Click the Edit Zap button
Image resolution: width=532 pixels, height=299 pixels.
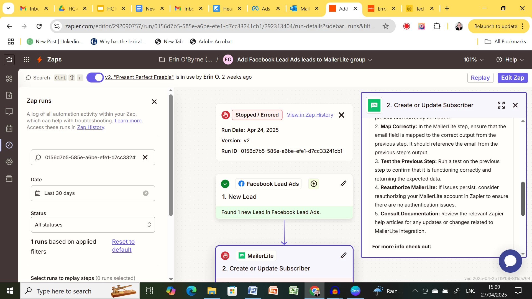(x=513, y=78)
